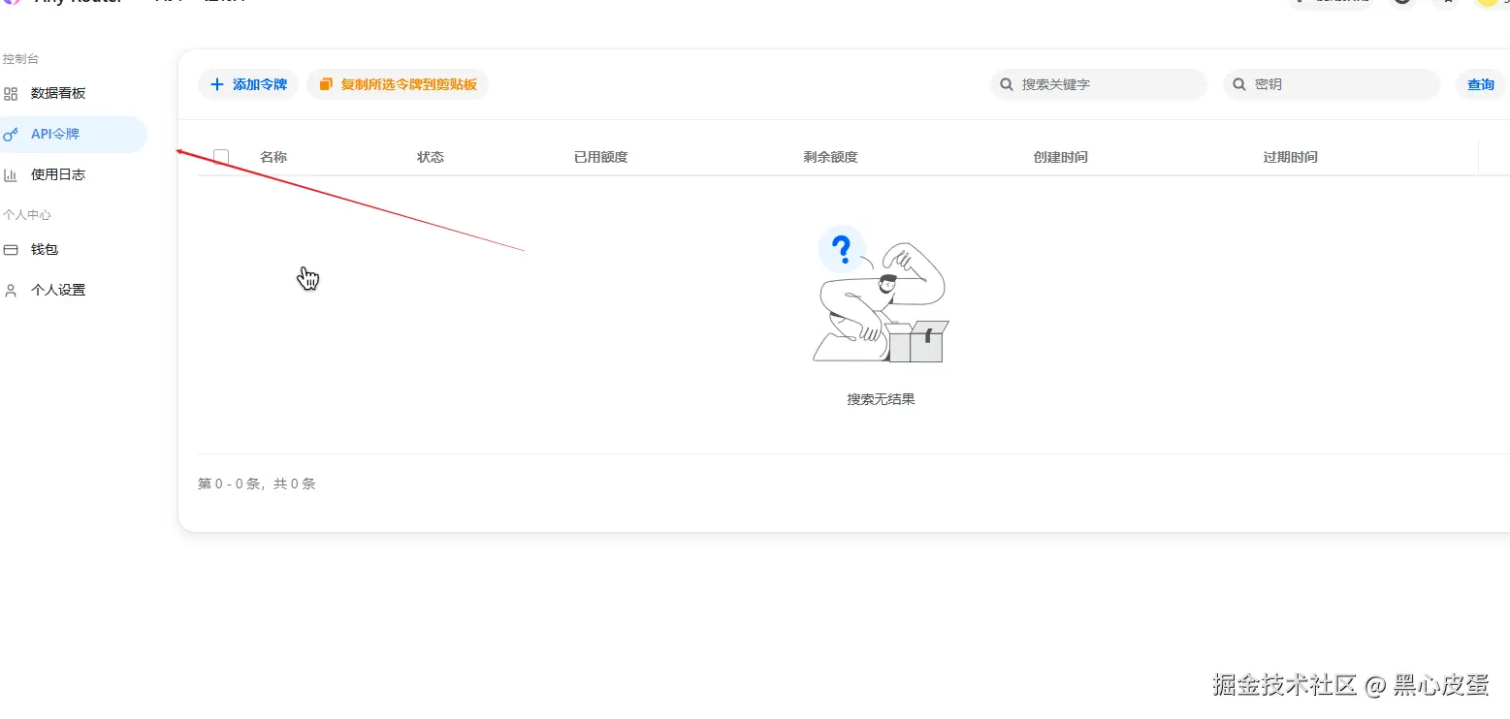Image resolution: width=1510 pixels, height=719 pixels.
Task: Click the empty-state illustration
Action: tap(881, 295)
